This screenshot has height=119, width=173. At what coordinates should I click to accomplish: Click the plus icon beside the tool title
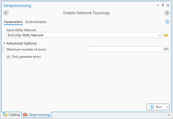pos(167,13)
